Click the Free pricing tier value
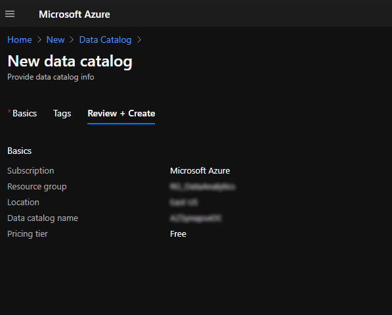The image size is (392, 315). [178, 234]
